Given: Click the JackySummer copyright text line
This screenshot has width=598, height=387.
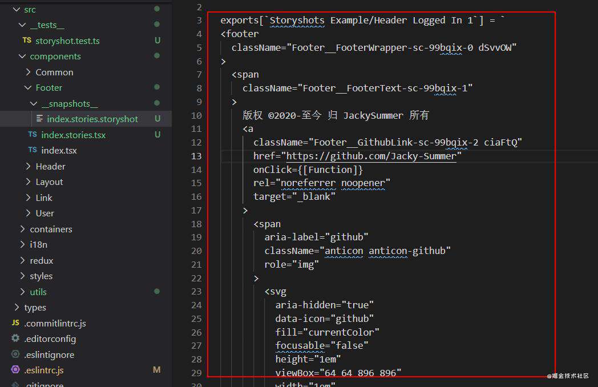Looking at the screenshot, I should (x=336, y=115).
